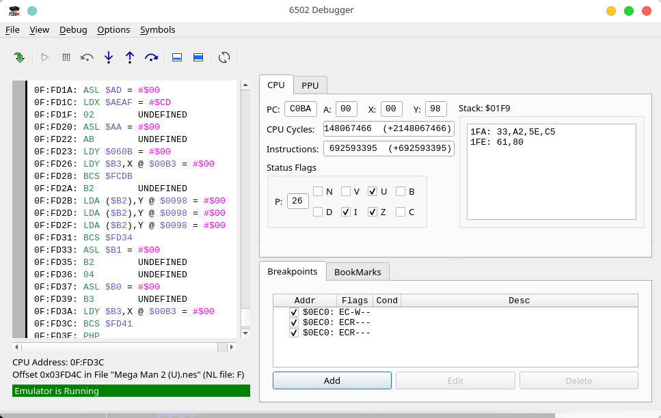
Task: Click the CPU Cycles value field
Action: [389, 128]
